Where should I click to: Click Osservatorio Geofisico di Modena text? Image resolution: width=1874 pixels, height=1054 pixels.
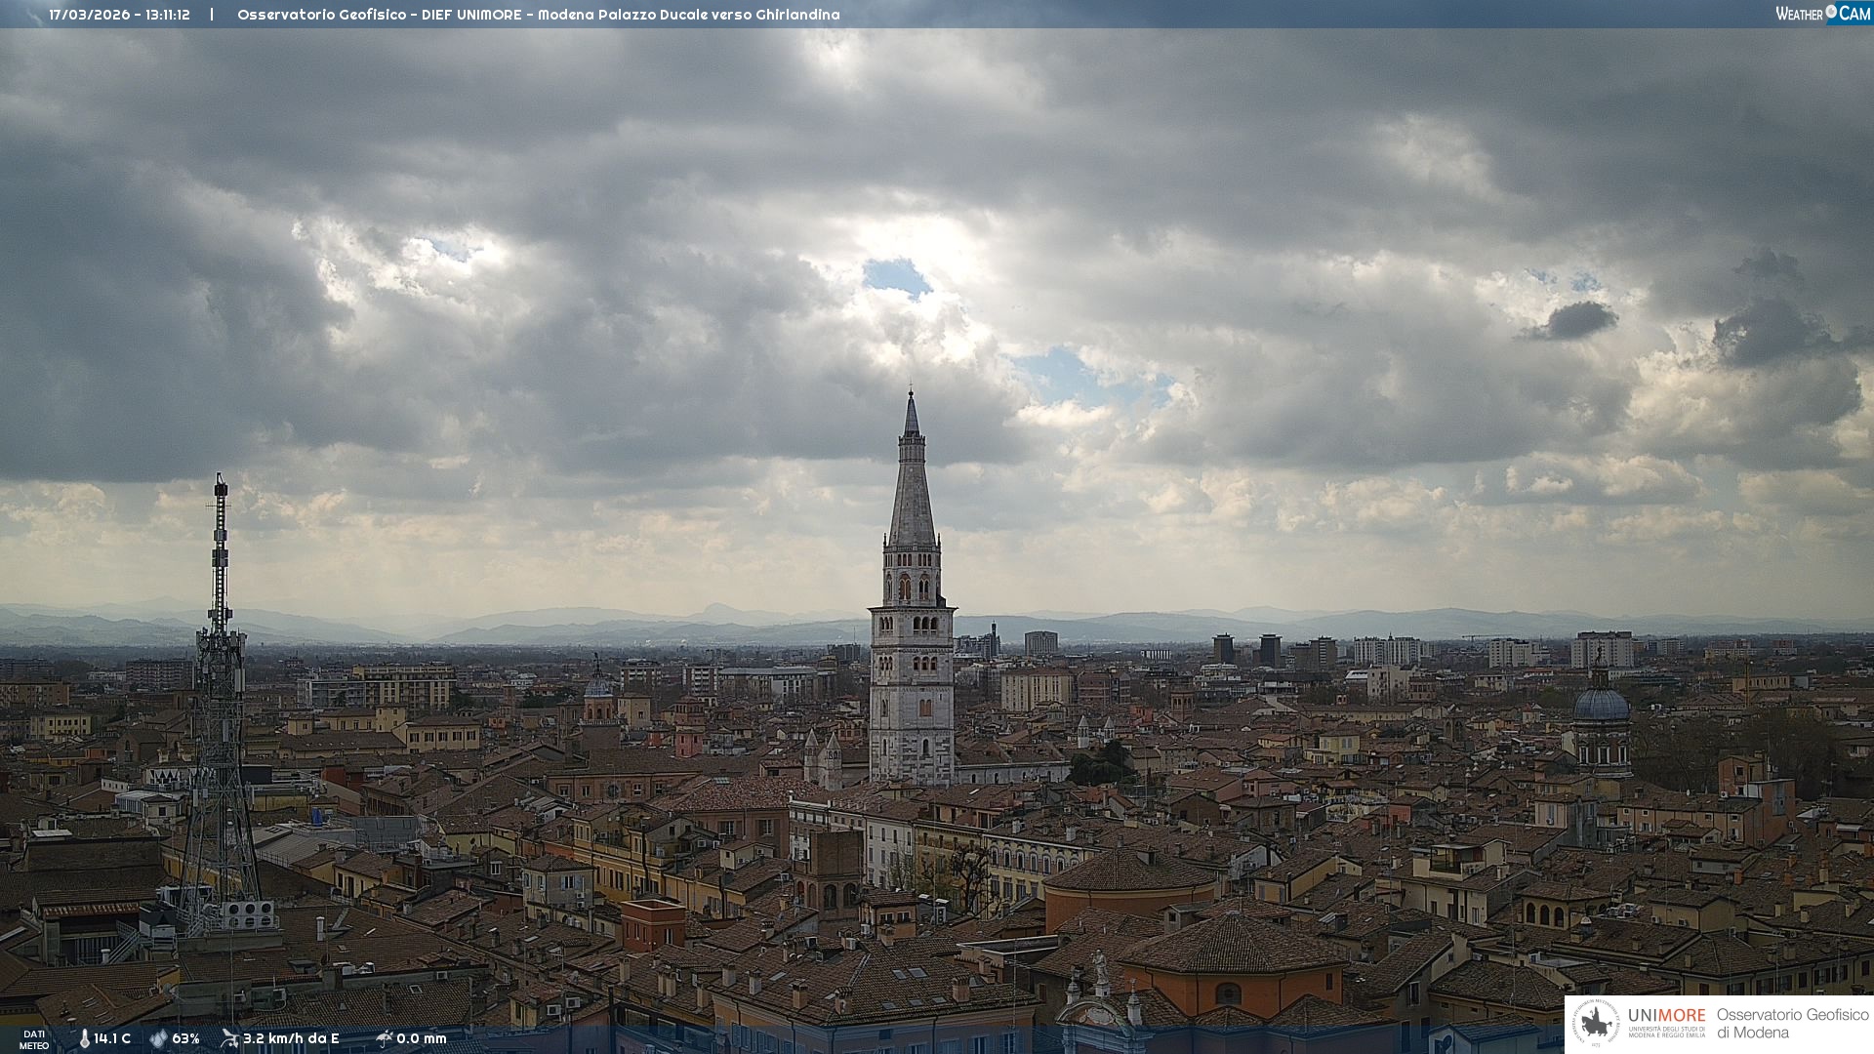pyautogui.click(x=1792, y=1024)
